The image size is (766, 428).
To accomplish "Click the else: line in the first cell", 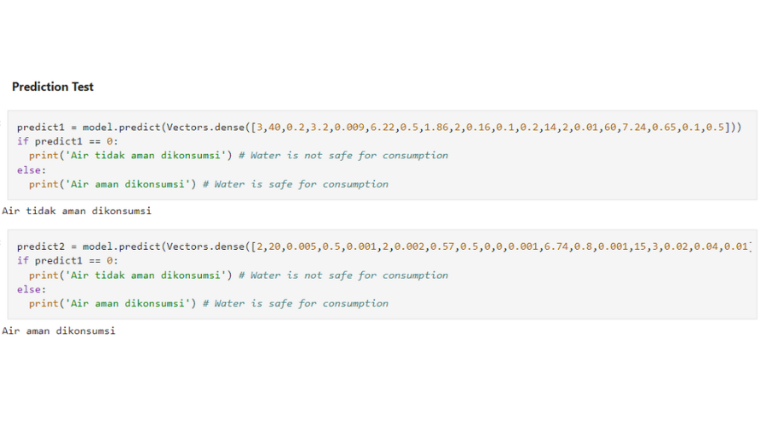I will tap(32, 170).
